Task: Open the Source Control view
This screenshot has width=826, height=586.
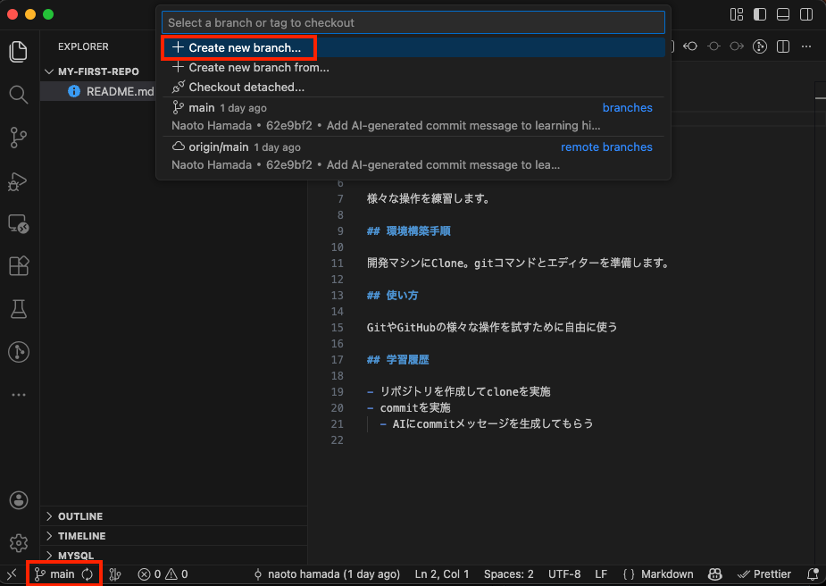Action: tap(18, 137)
